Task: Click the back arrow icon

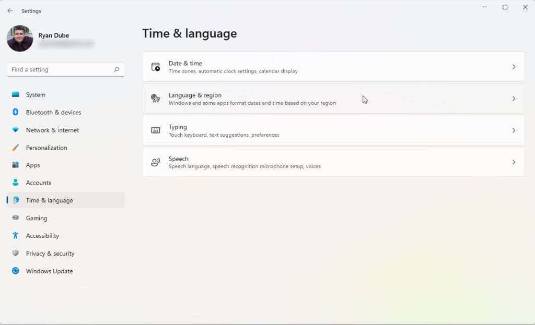Action: [x=10, y=11]
